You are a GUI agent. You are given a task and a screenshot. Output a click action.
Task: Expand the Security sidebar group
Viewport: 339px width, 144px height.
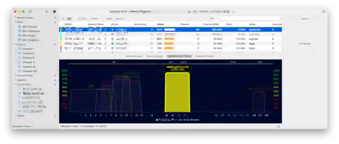click(x=15, y=80)
